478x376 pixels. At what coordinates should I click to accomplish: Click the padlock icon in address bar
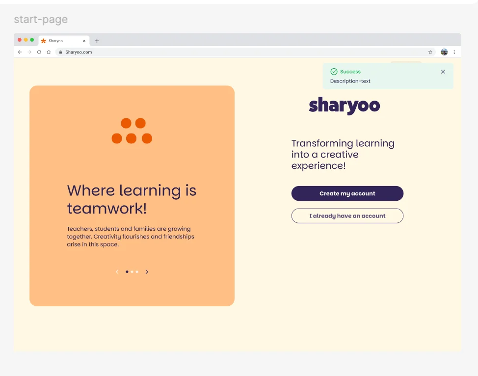[60, 52]
